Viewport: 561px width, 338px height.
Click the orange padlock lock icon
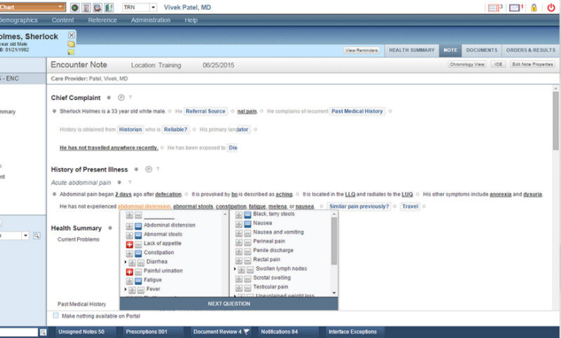pyautogui.click(x=534, y=7)
